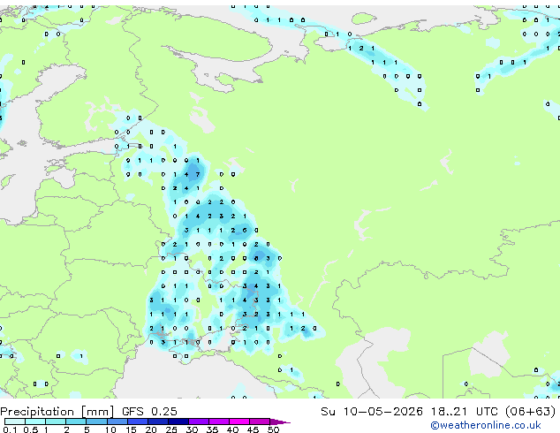Pick the 2–5 mm legend swatch
560x433 pixels.
(x=76, y=422)
